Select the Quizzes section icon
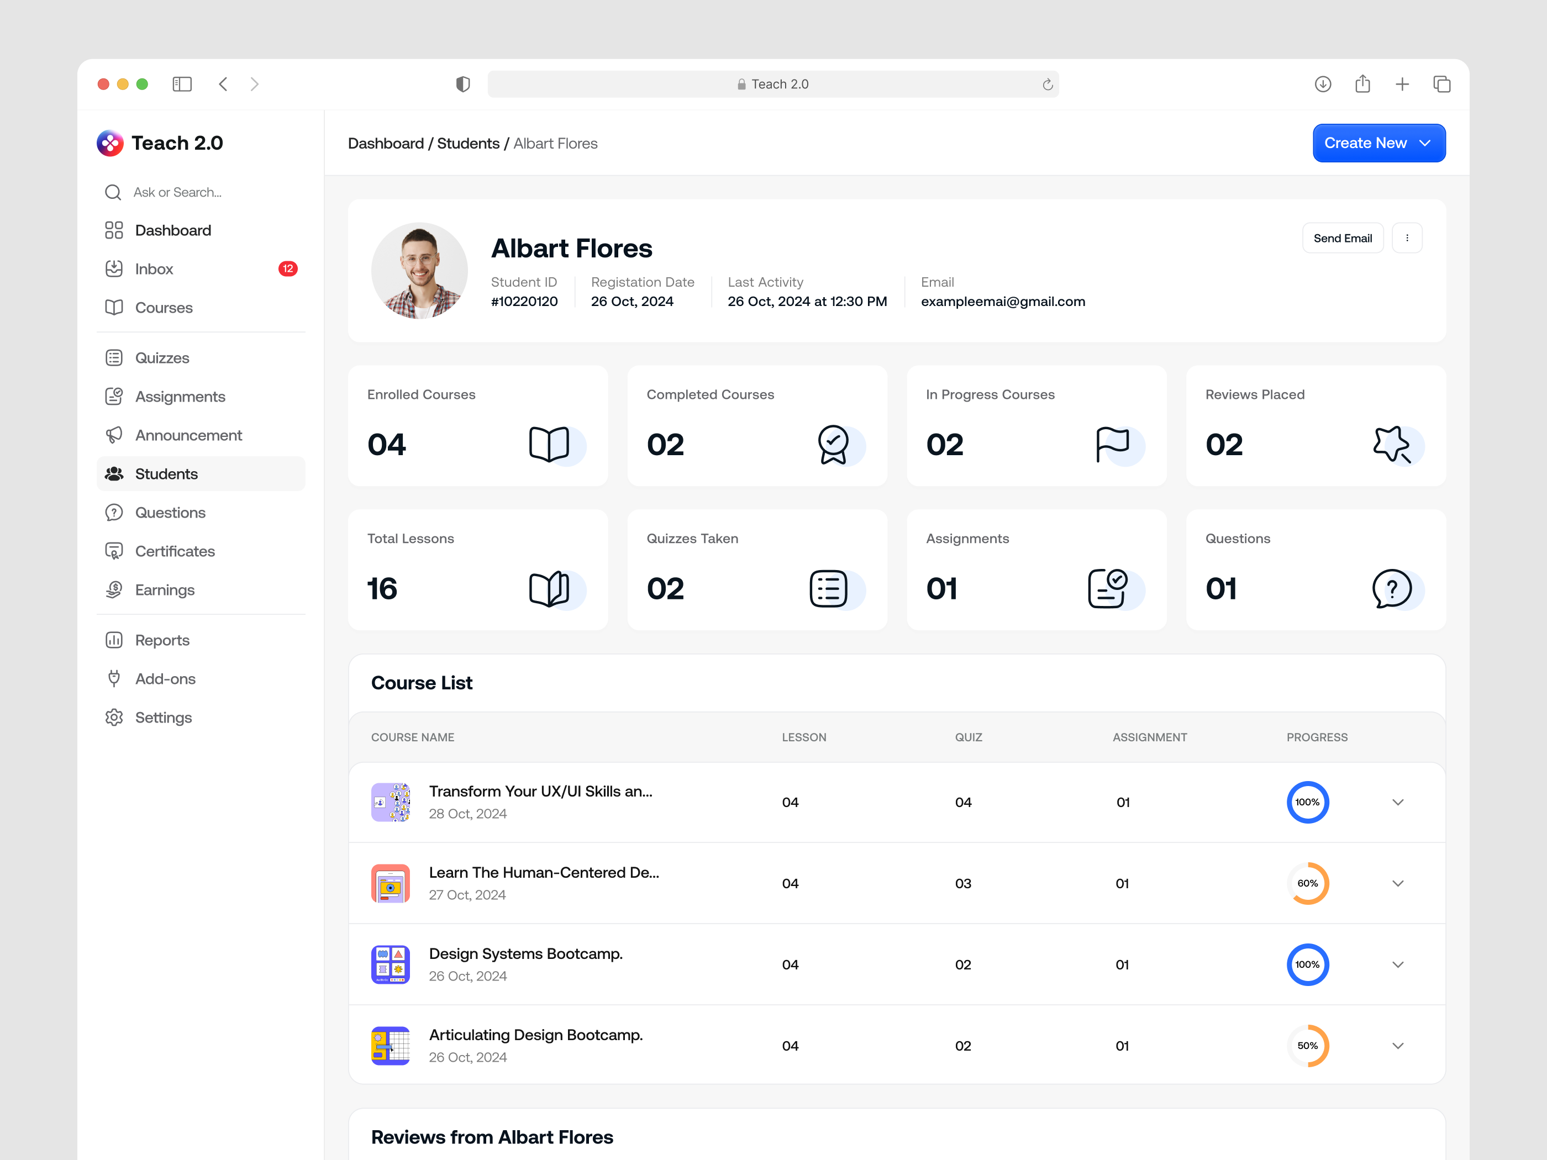The image size is (1547, 1160). pyautogui.click(x=115, y=357)
